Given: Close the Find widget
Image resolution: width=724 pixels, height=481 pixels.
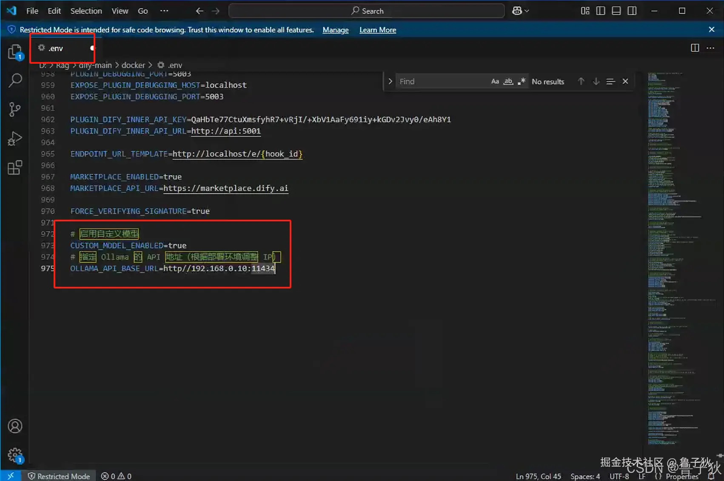Looking at the screenshot, I should tap(625, 81).
